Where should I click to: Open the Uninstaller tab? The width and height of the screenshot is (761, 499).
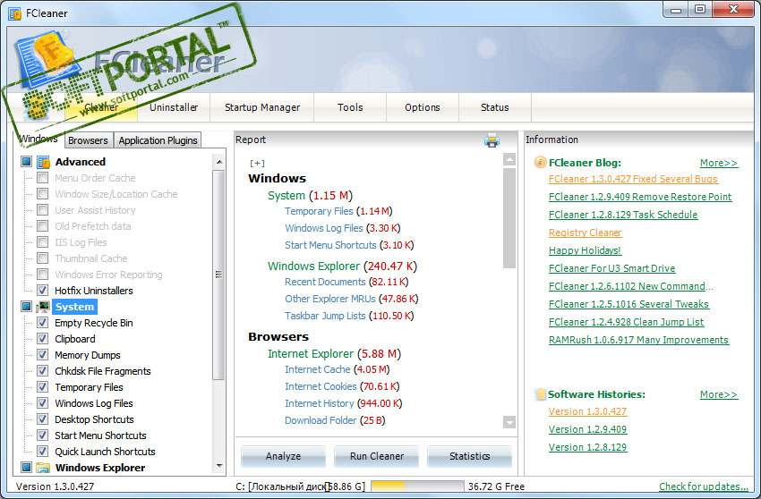174,107
